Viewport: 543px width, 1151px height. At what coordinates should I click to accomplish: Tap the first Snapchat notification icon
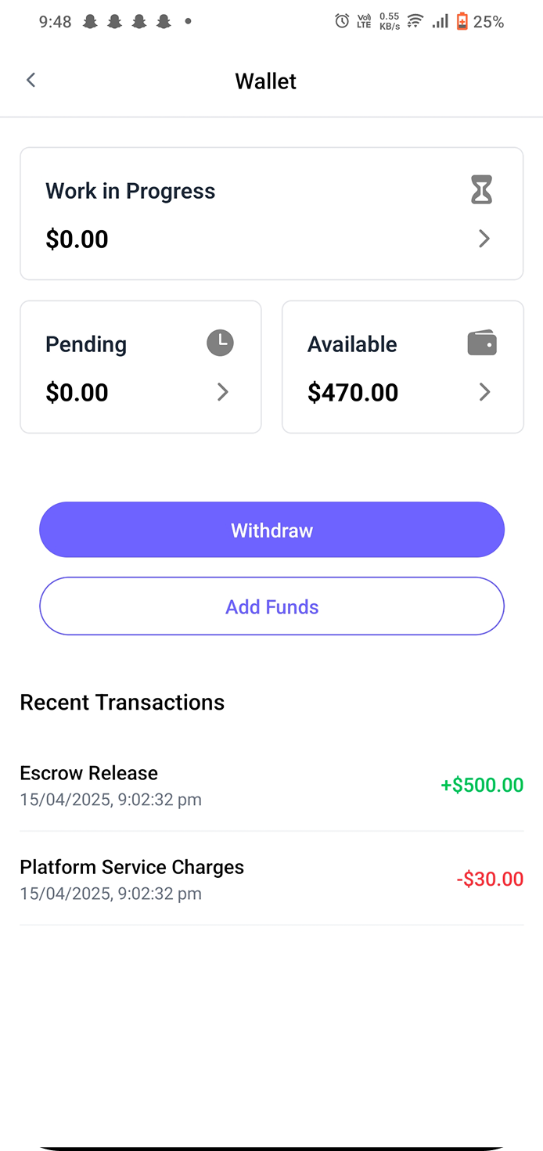tap(90, 22)
